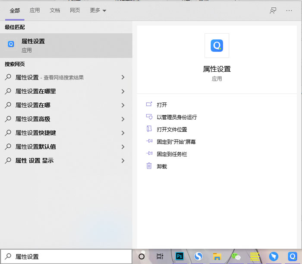Click 打开文件位置 in the right panel

(x=172, y=129)
